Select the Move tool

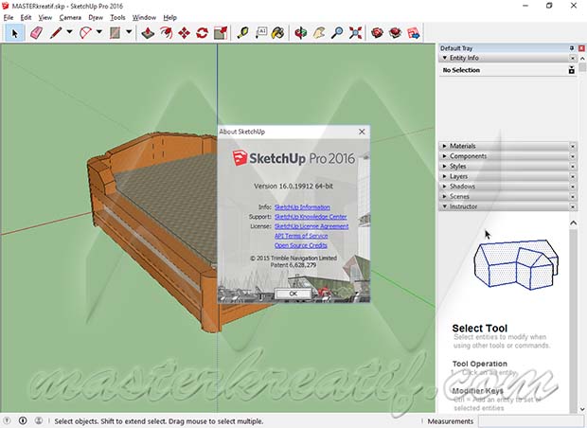(x=184, y=33)
